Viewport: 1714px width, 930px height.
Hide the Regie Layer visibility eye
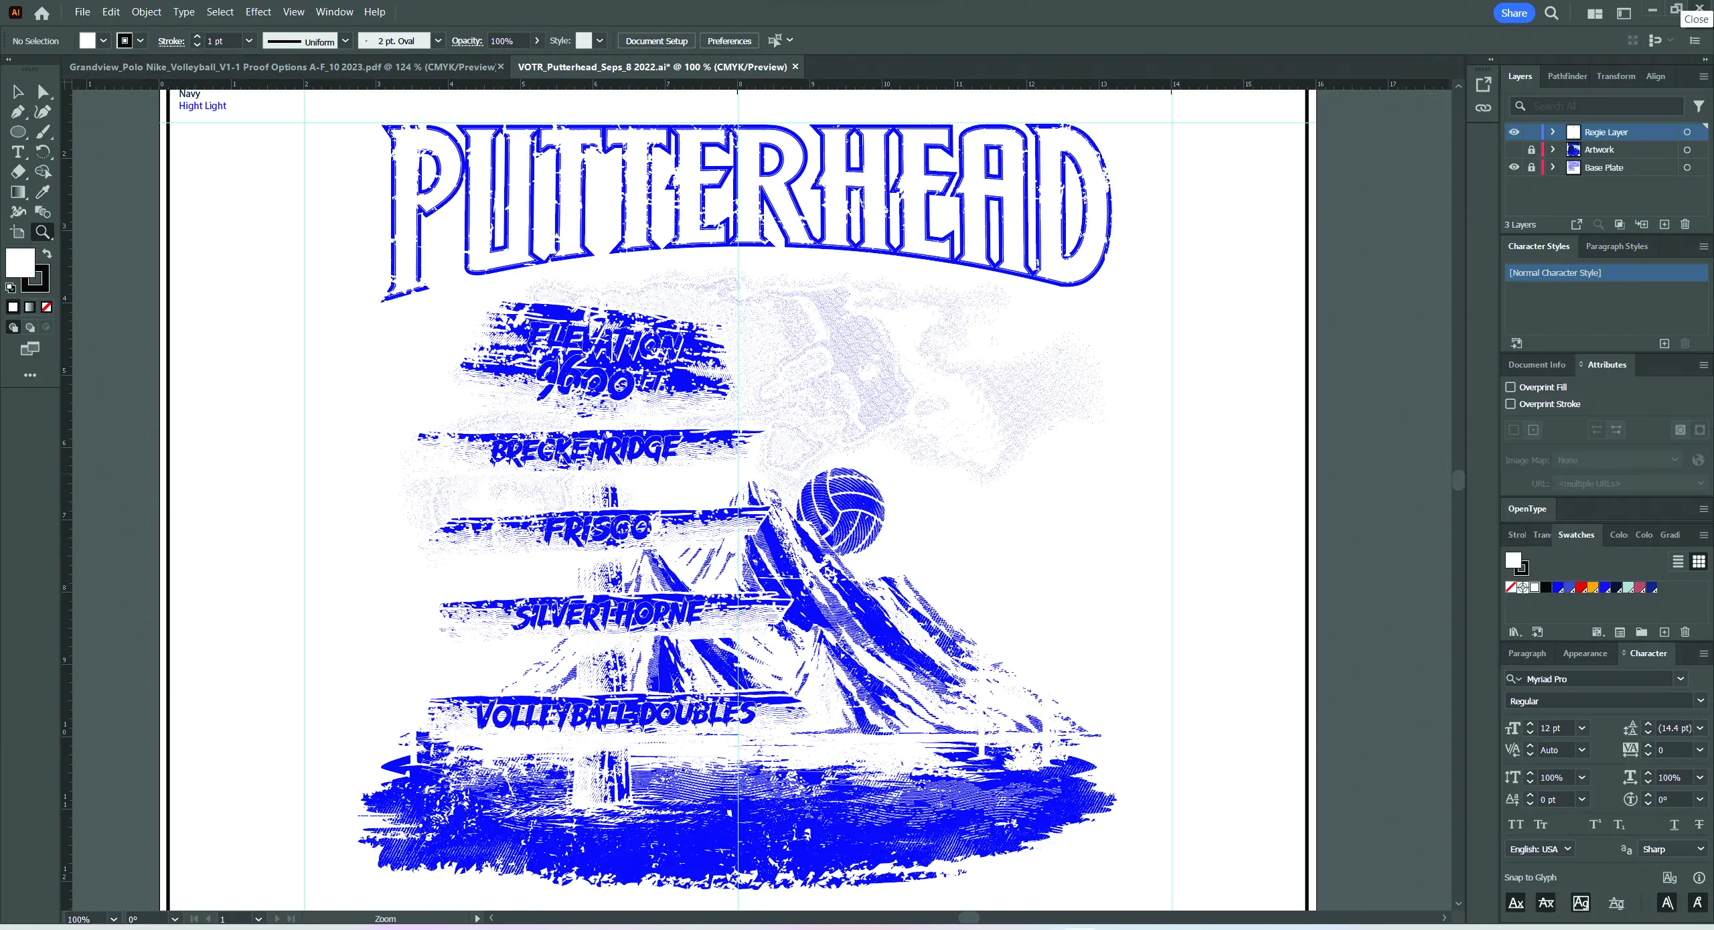coord(1514,132)
